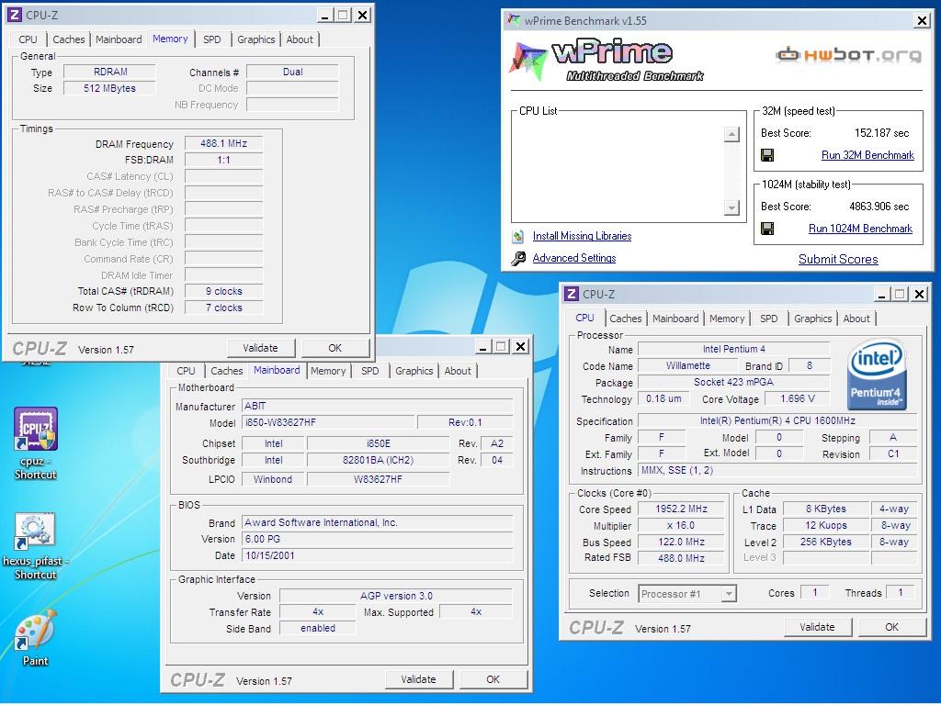Click the 82801BA (ICH2) southbridge field
Screen dimensions: 941x705
(x=378, y=461)
